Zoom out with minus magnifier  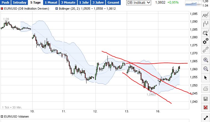[x=206, y=69]
